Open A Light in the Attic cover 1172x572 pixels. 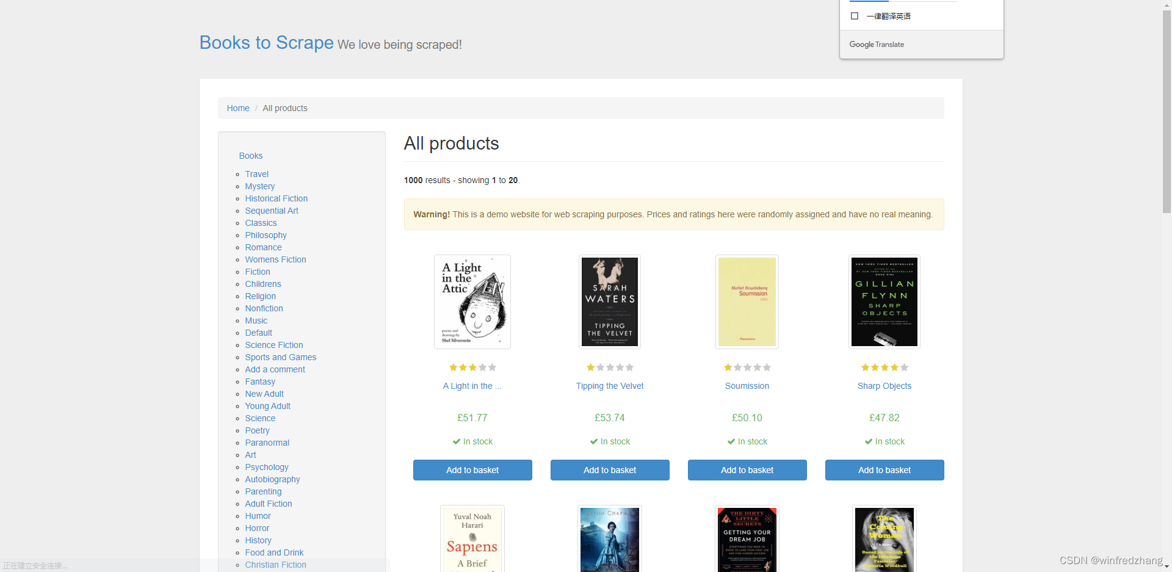click(x=472, y=302)
